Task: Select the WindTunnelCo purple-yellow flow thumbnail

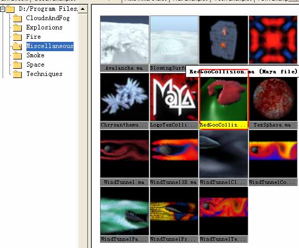Action: point(273,154)
